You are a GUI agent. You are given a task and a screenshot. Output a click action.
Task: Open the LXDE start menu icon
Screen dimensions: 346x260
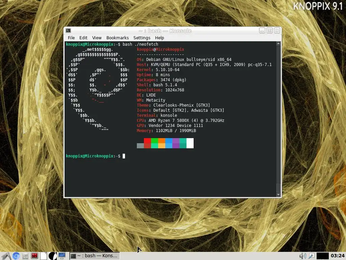[6, 256]
